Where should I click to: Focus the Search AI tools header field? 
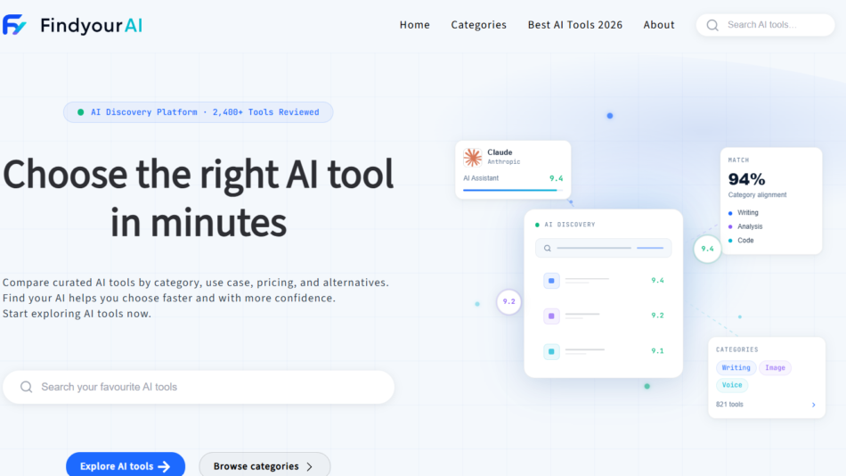(765, 25)
